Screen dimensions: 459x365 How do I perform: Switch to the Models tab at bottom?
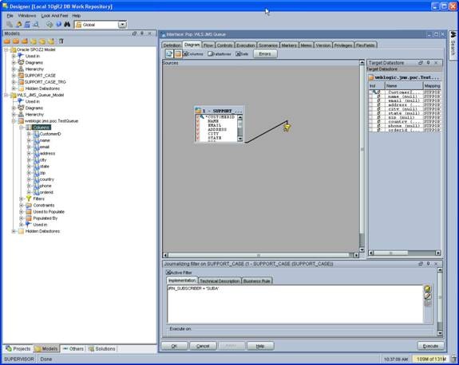pyautogui.click(x=47, y=348)
